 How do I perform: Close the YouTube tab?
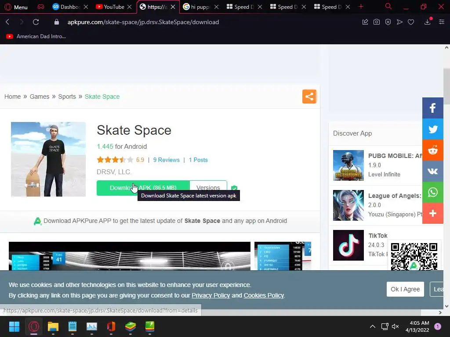click(130, 7)
